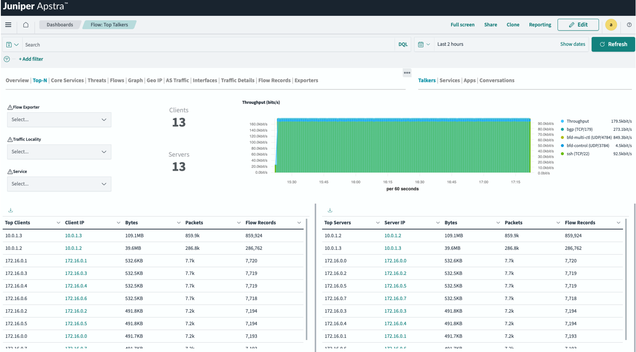
Task: Open the hamburger navigation menu
Action: [8, 25]
